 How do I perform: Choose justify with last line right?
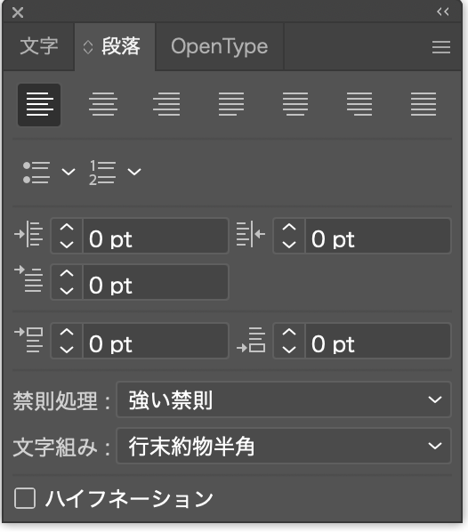click(x=359, y=104)
